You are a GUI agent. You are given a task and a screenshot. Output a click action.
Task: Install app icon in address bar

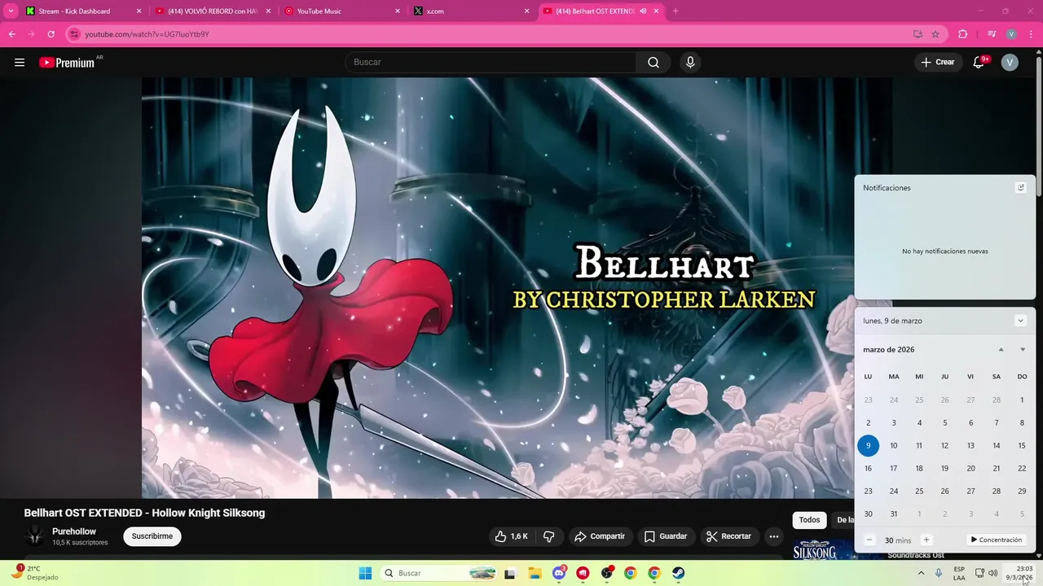tap(918, 34)
